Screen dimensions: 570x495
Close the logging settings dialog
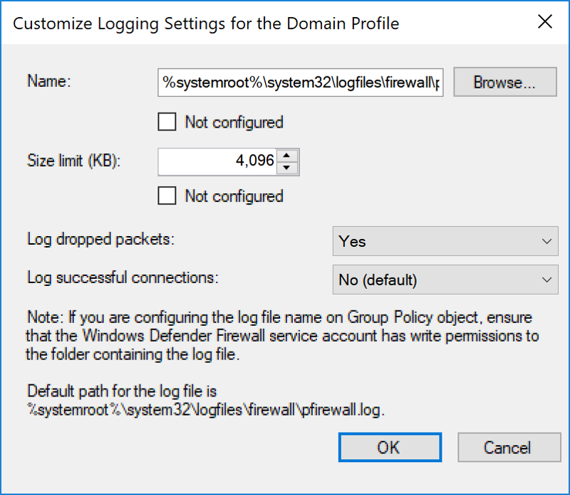pyautogui.click(x=545, y=22)
